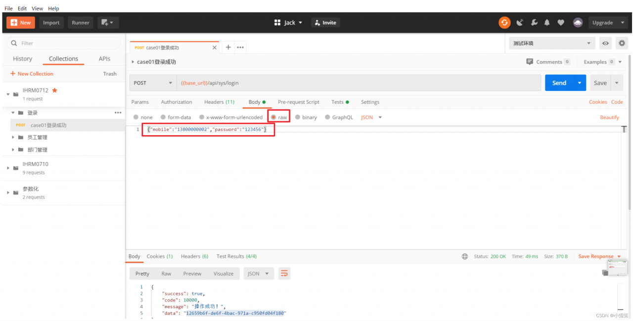Viewport: 633px width, 321px height.
Task: Open the satellite capture requests icon
Action: pos(520,22)
